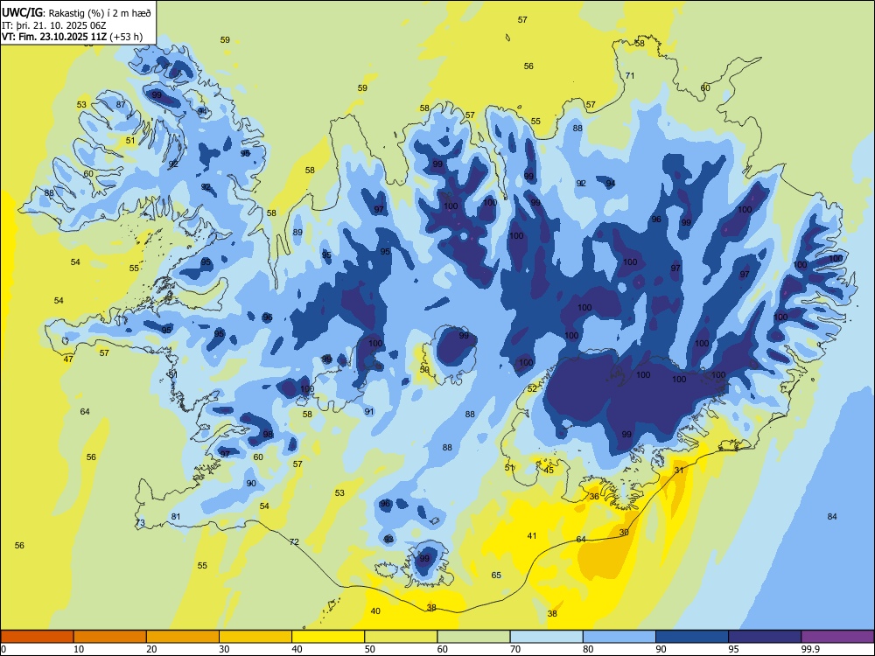
Task: Click the map value '98' in the southwest
Action: tap(268, 434)
